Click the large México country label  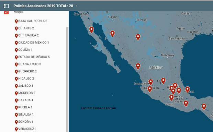coord(156,68)
